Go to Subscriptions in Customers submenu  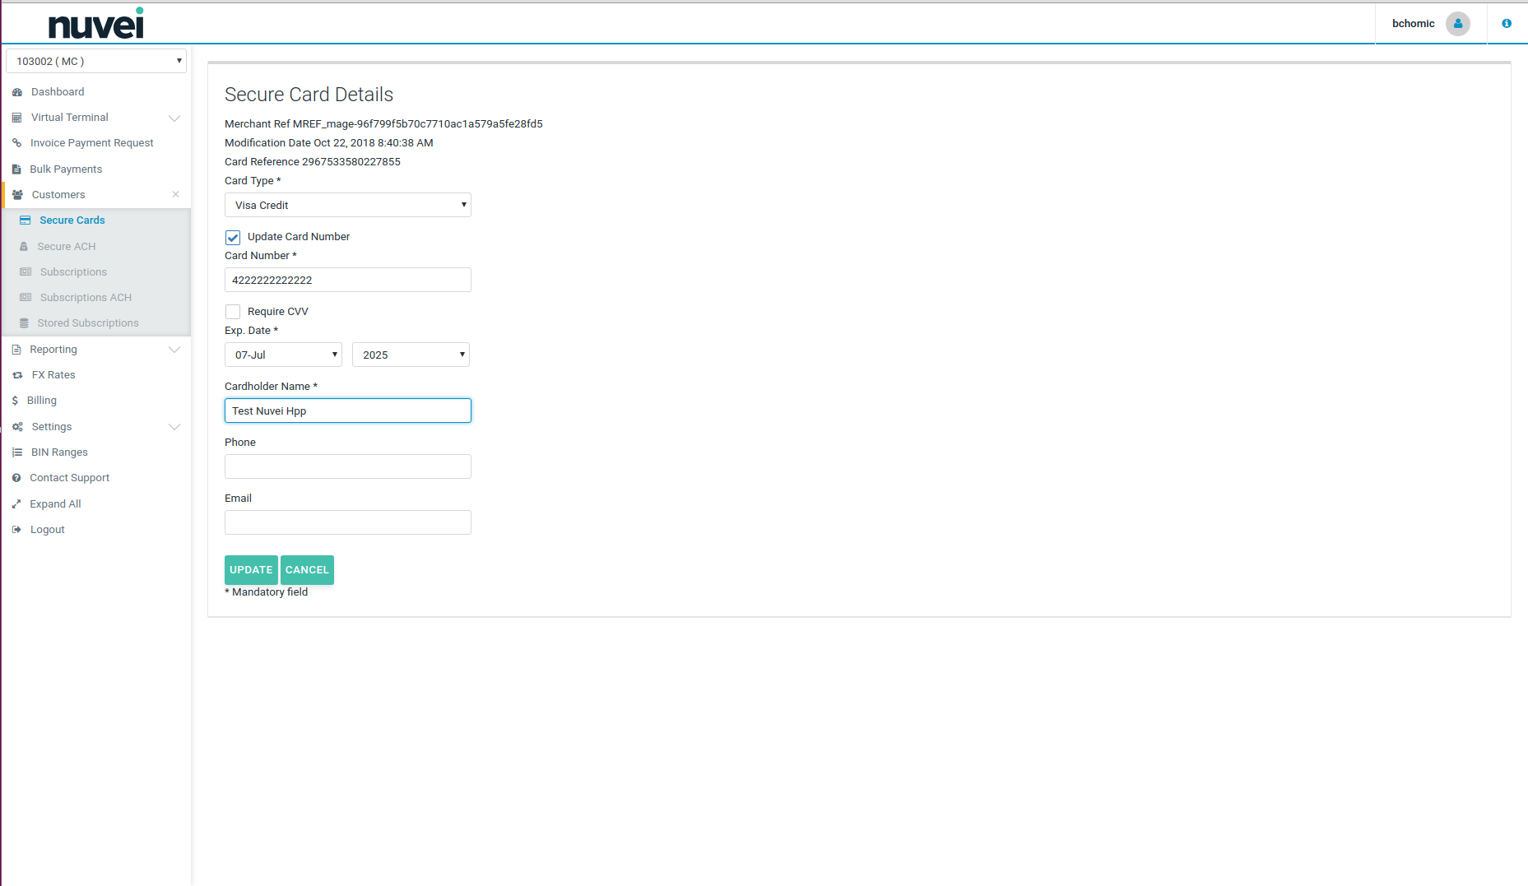(73, 272)
